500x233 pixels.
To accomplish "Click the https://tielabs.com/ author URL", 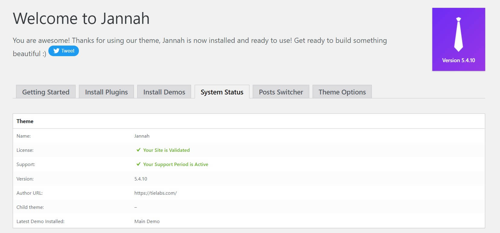I will click(x=156, y=193).
